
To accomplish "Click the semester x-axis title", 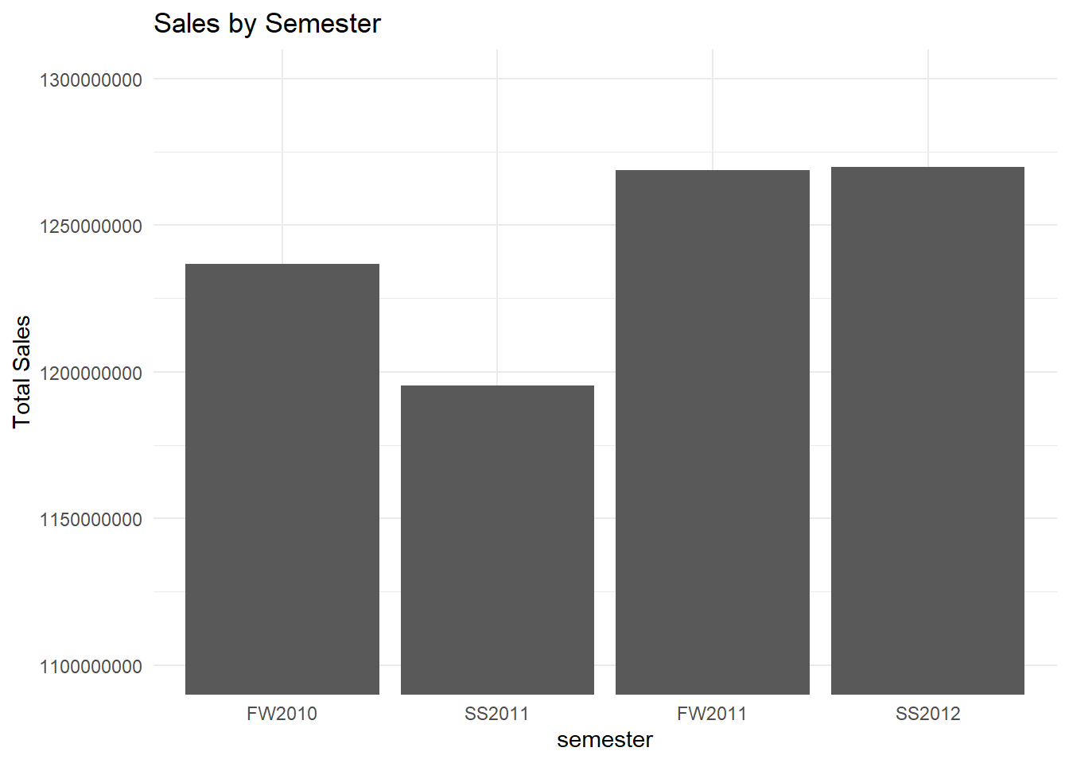I will tap(604, 740).
